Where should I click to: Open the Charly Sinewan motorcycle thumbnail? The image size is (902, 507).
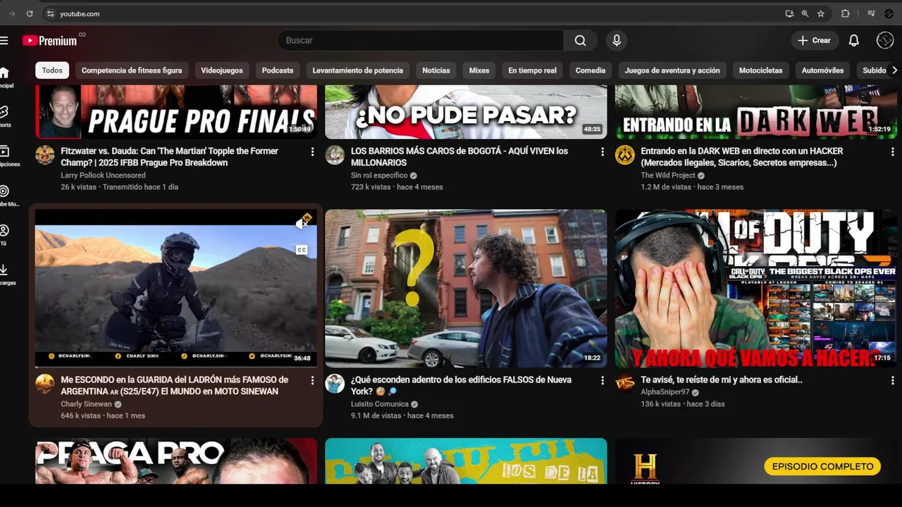click(x=175, y=289)
